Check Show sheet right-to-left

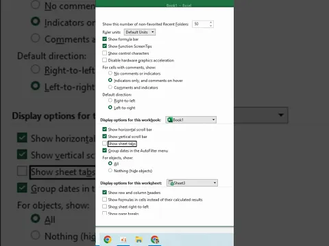105,206
